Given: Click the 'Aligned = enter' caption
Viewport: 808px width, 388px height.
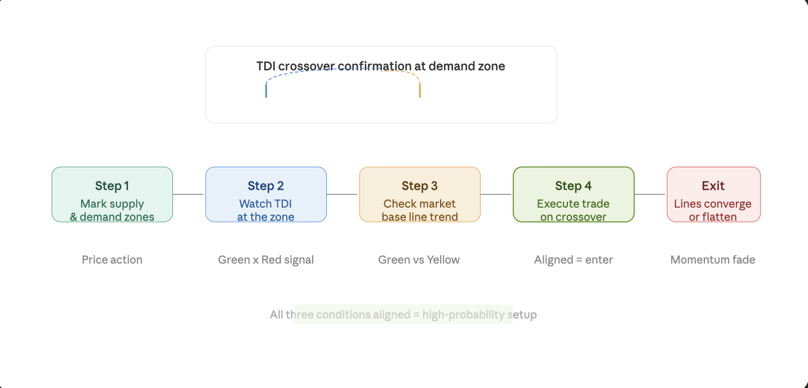Looking at the screenshot, I should [x=574, y=260].
